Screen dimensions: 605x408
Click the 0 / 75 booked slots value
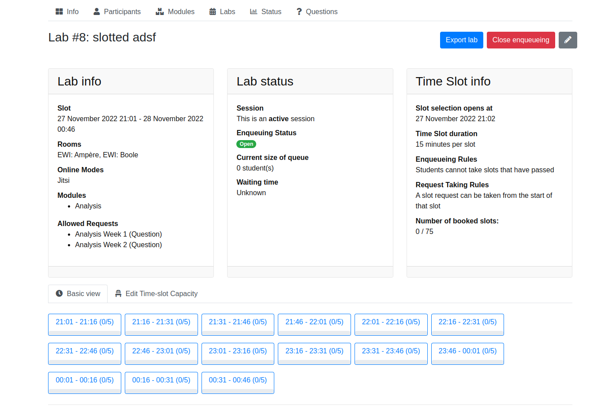click(425, 231)
